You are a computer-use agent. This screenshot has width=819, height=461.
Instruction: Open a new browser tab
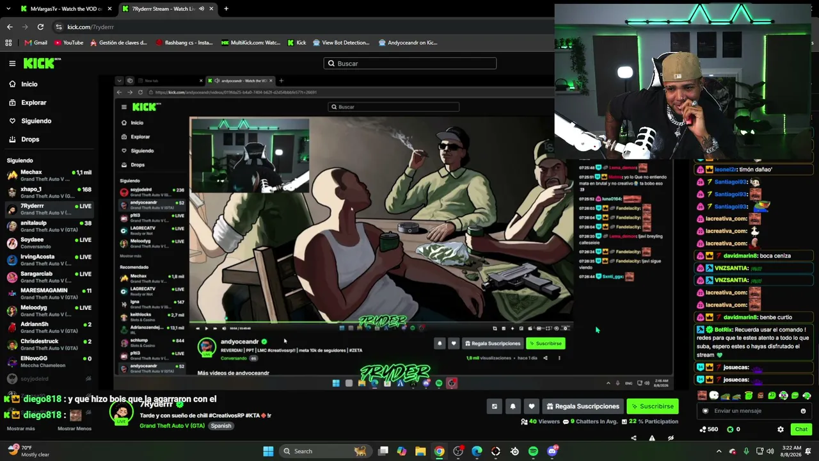226,9
